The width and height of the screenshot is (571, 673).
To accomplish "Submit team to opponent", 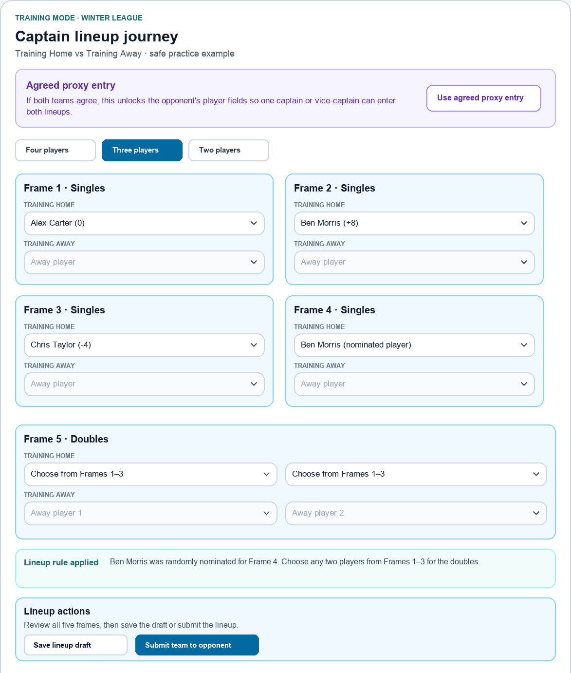I will [x=197, y=645].
